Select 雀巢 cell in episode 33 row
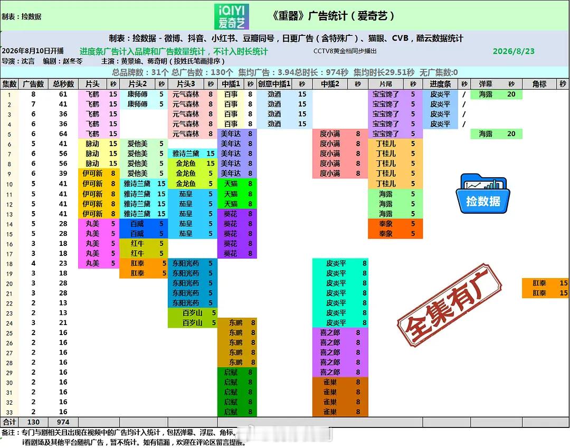Image resolution: width=570 pixels, height=448 pixels. 330,412
